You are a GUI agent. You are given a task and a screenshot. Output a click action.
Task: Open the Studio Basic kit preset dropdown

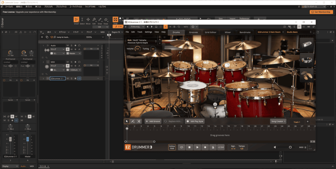click(298, 32)
